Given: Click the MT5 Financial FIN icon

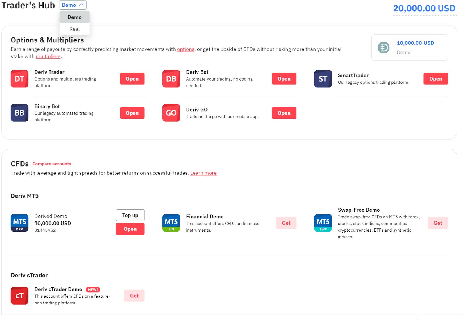Looking at the screenshot, I should click(x=171, y=223).
